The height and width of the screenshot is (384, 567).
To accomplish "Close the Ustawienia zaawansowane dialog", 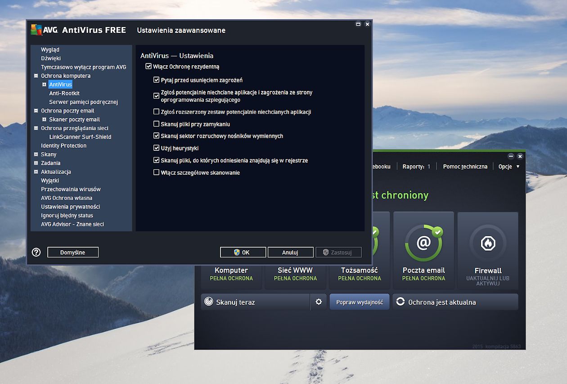I will [367, 24].
